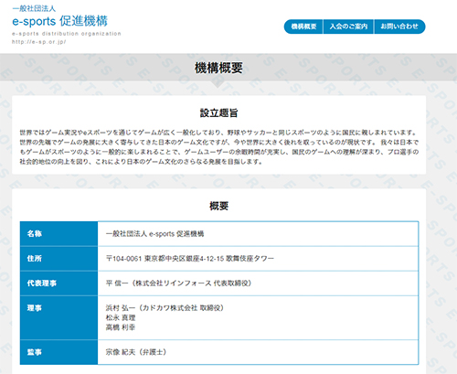Open the 機構概要 navigation button

303,27
